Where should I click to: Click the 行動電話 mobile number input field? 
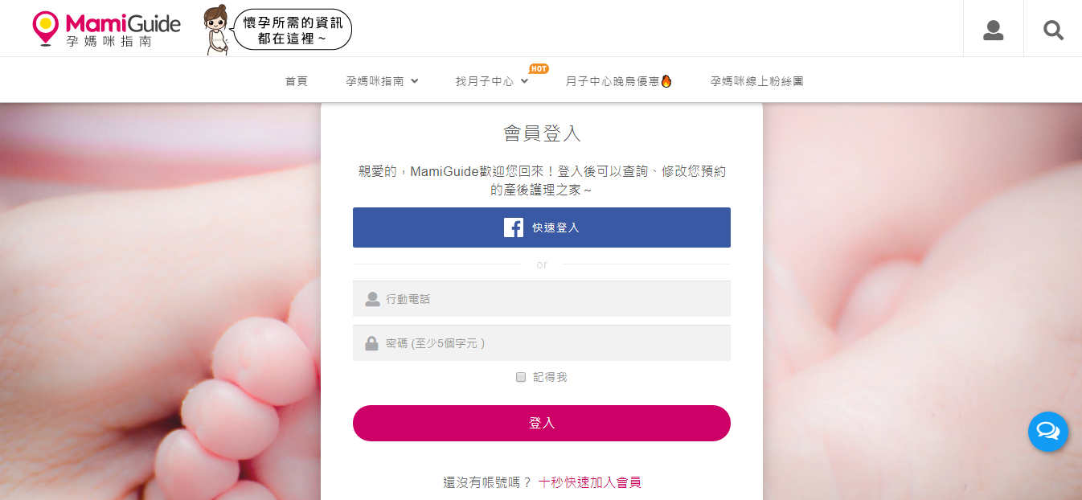[542, 298]
